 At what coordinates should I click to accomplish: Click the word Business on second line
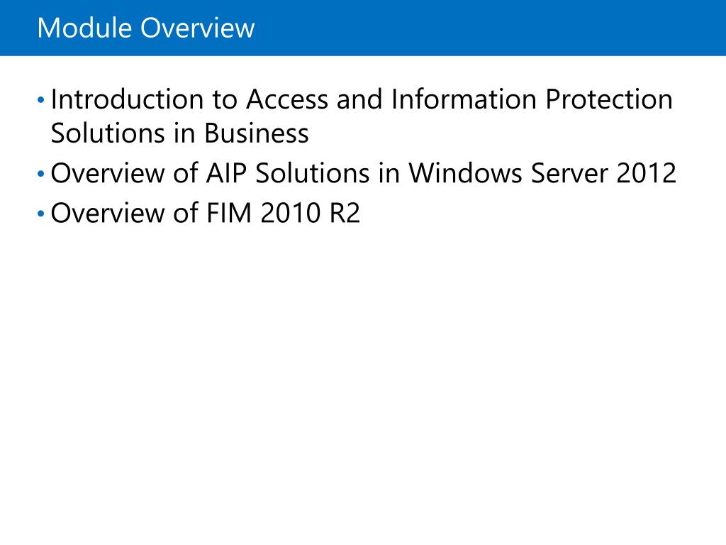coord(257,133)
